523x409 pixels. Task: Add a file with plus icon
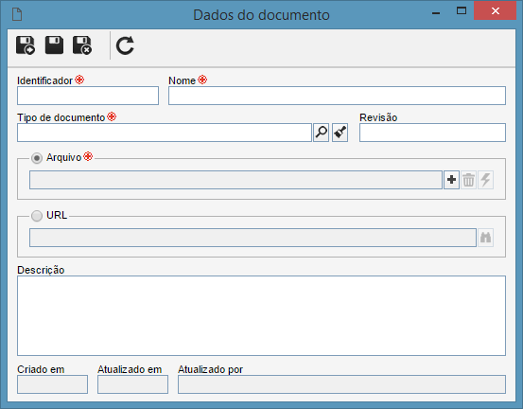click(x=452, y=180)
